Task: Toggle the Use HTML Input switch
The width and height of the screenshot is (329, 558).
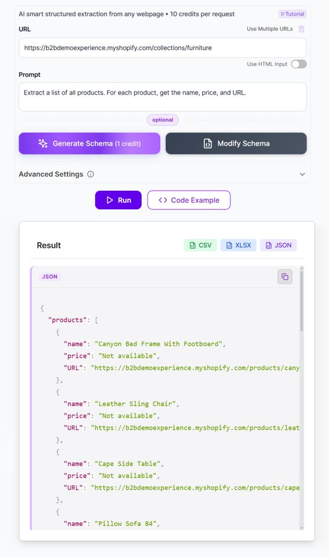Action: tap(299, 64)
